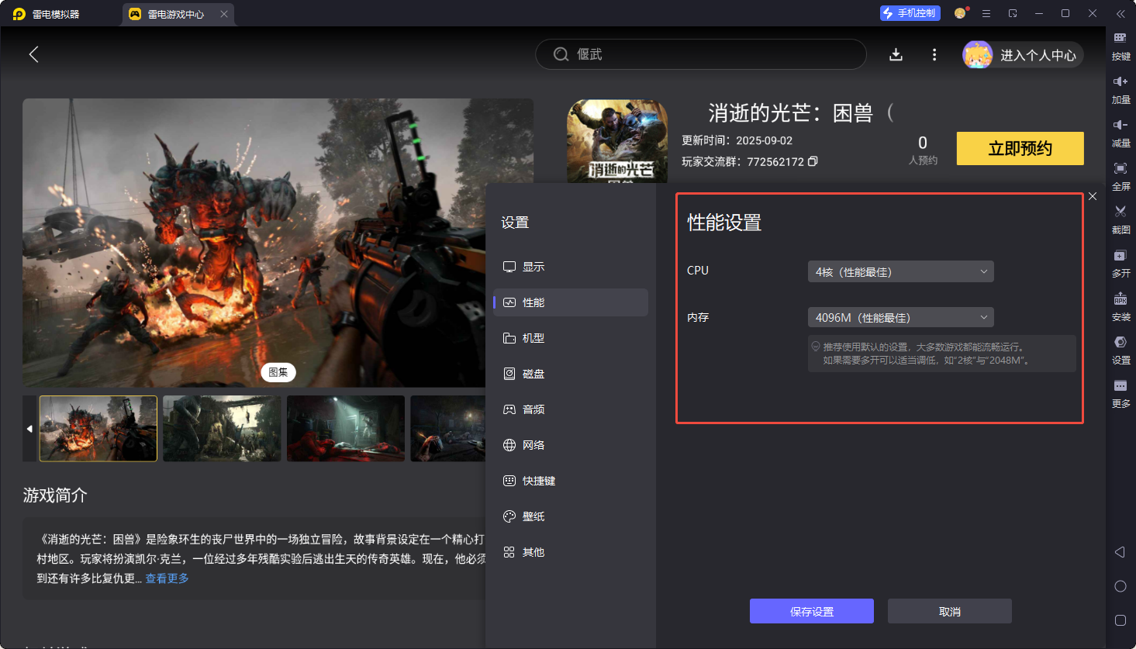
Task: Click the 查看更多 link in game description
Action: click(167, 578)
